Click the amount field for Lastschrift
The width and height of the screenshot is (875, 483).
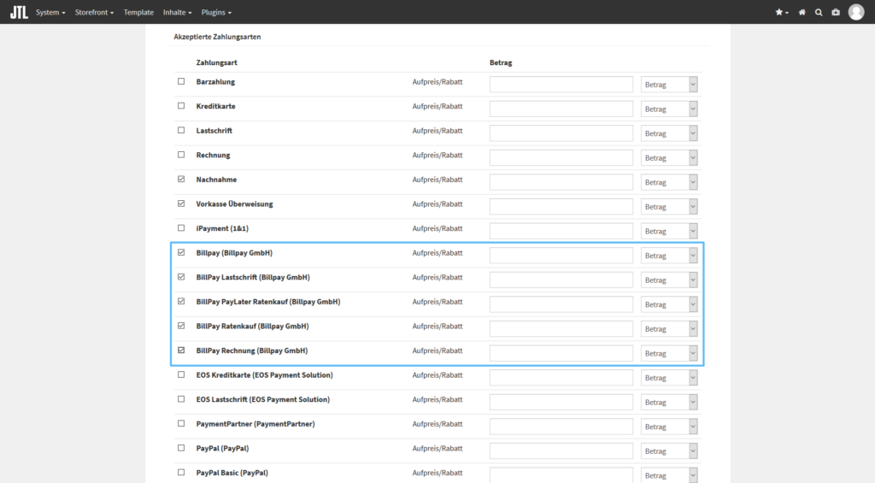point(561,133)
